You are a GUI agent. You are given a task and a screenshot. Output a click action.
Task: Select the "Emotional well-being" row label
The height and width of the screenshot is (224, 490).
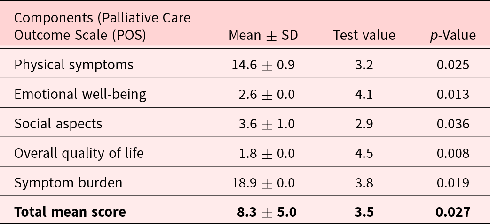[x=80, y=94]
